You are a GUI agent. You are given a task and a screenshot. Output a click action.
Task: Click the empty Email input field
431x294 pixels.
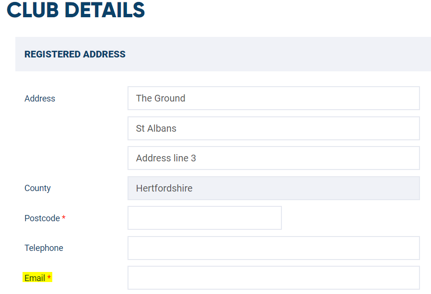(x=273, y=278)
